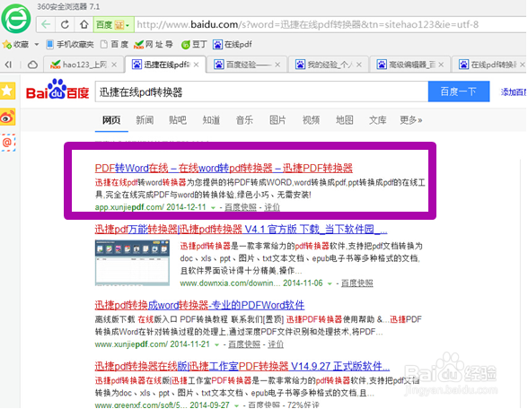Open the Weibo sidebar icon

[7, 117]
